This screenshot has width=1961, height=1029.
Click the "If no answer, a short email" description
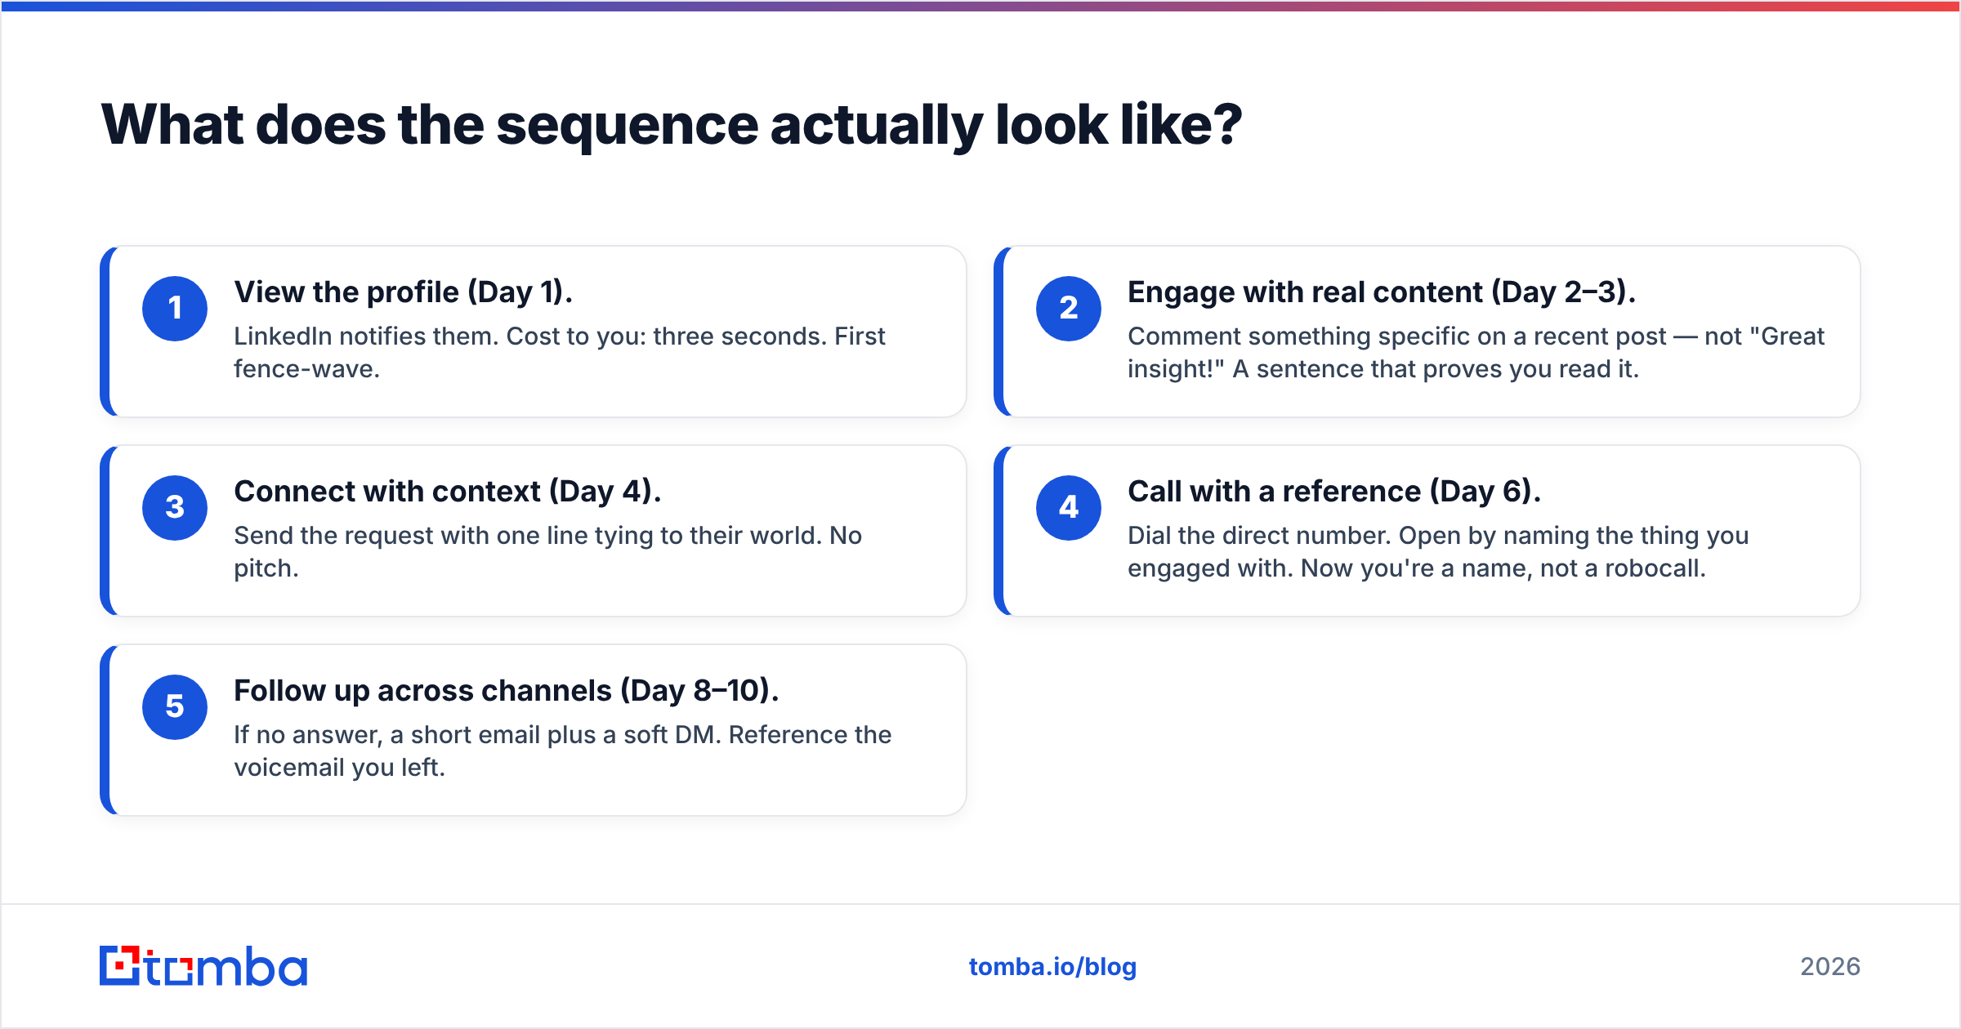563,751
